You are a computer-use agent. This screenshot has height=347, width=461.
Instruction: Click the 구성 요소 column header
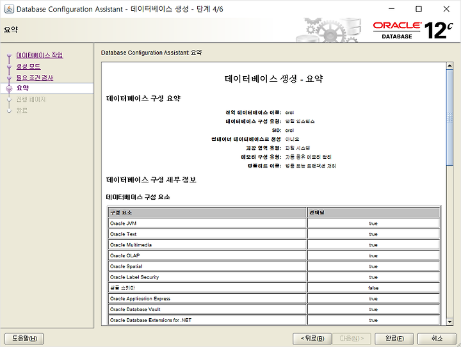point(207,213)
